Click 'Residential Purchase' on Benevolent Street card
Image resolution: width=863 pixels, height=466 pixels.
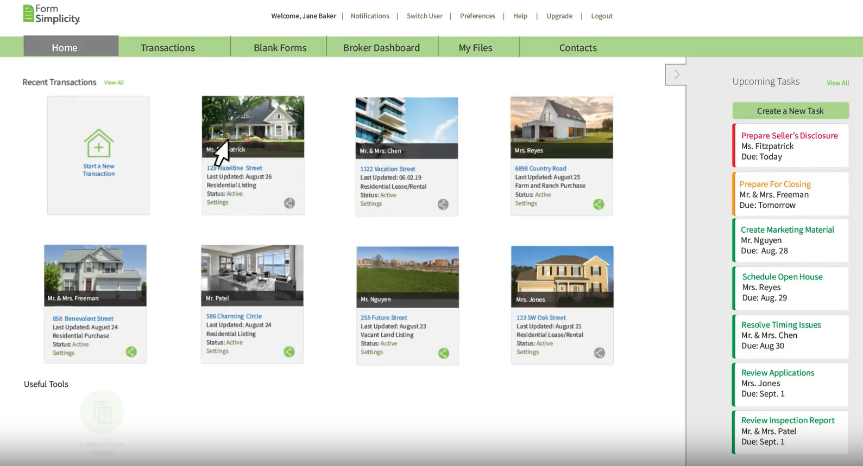tap(80, 336)
